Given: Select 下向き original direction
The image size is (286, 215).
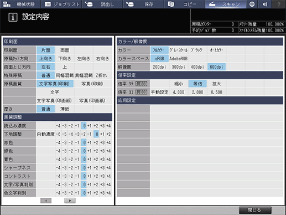Looking at the screenshot, I should tap(65, 59).
